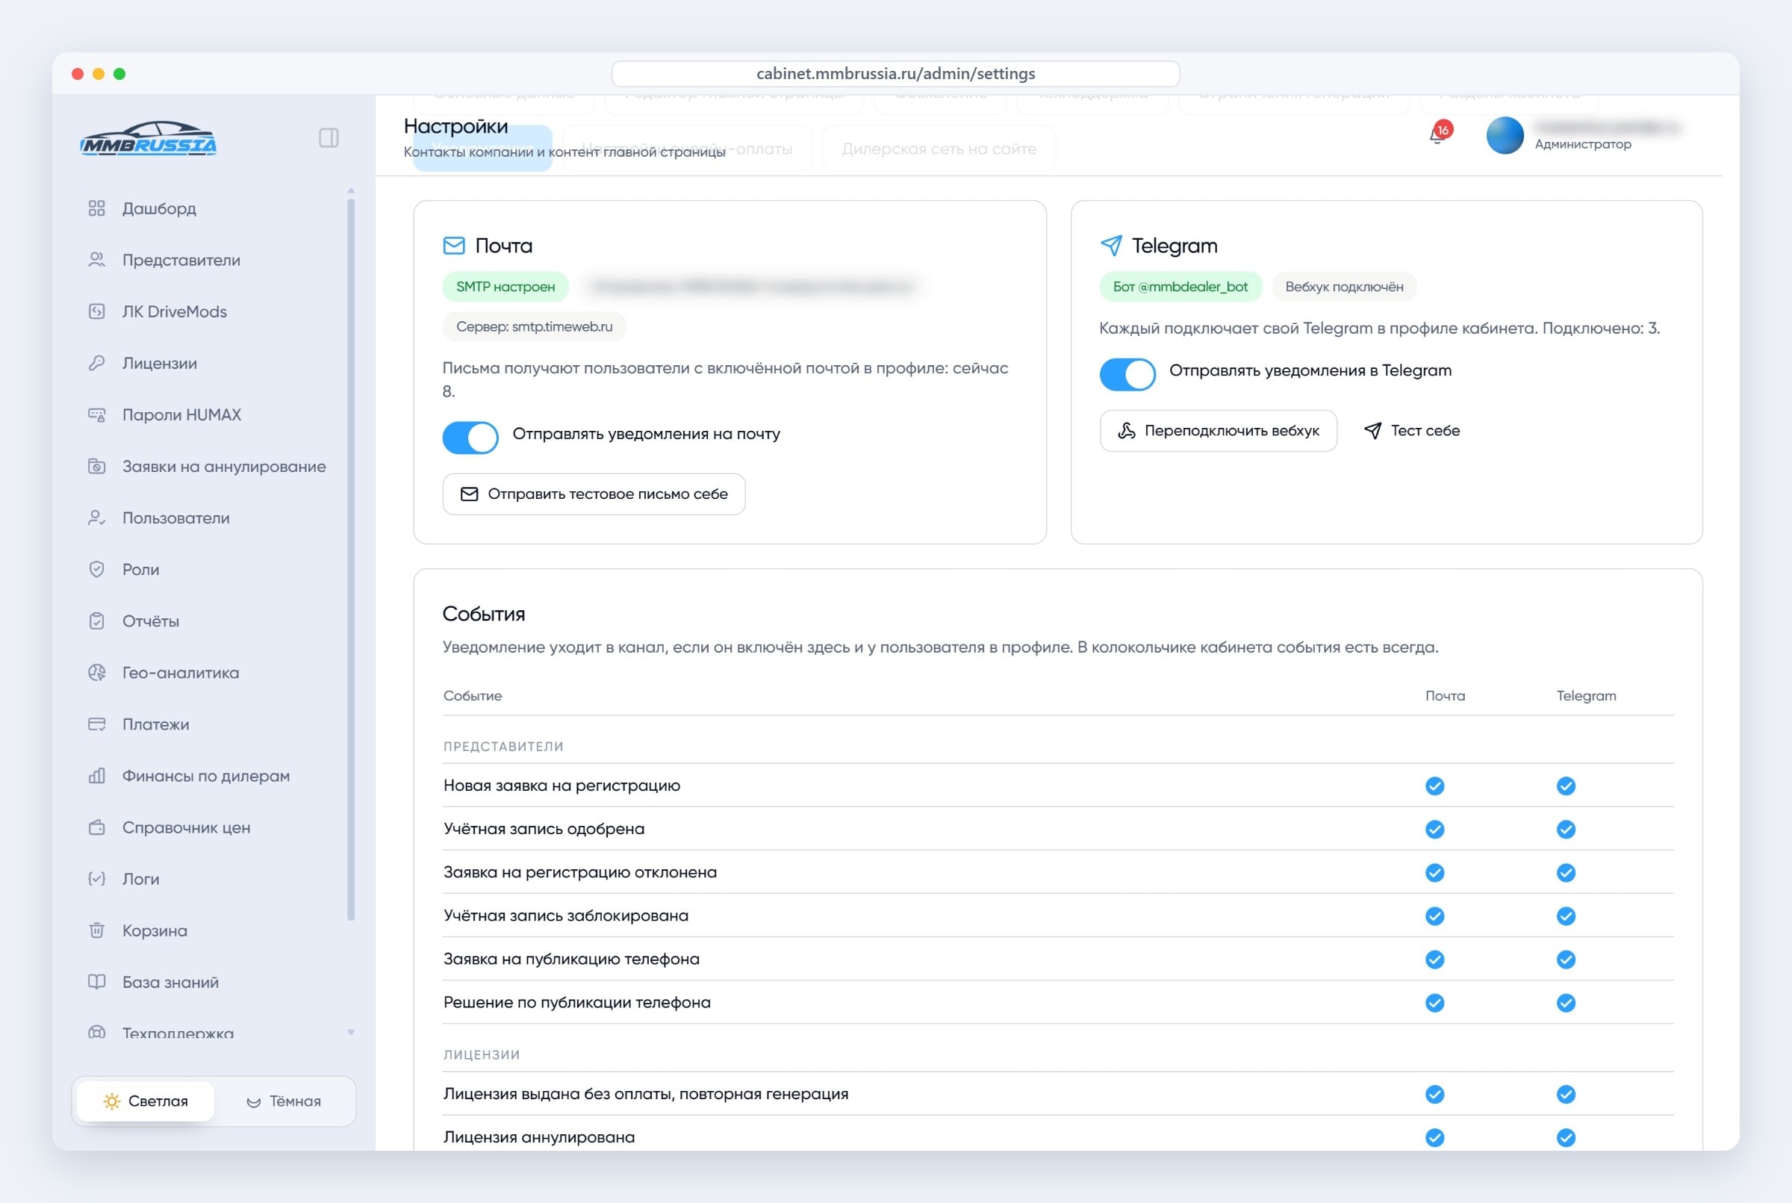Screen dimensions: 1792x1203
Task: Click the sidebar scroll up arrow
Action: point(352,190)
